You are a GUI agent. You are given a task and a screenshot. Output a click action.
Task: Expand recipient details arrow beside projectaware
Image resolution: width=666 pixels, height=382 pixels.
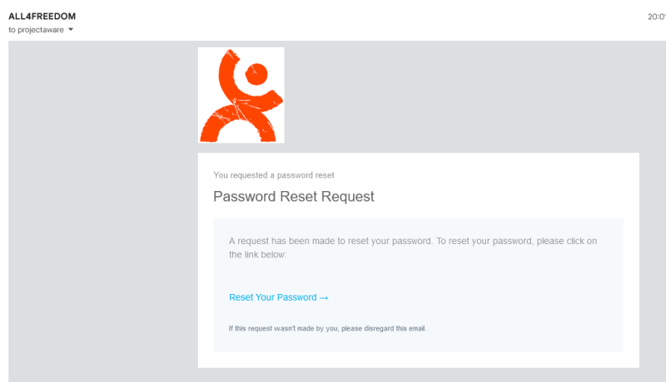[x=71, y=30]
